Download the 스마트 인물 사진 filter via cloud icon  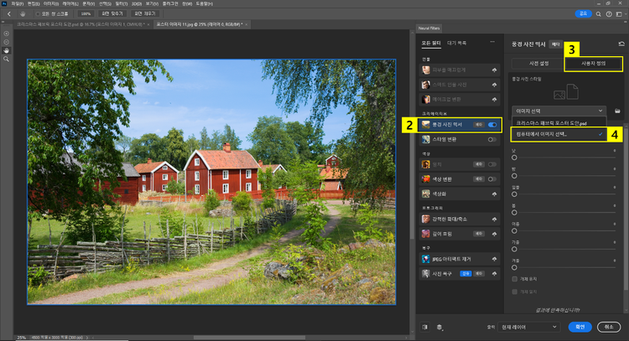coord(494,85)
